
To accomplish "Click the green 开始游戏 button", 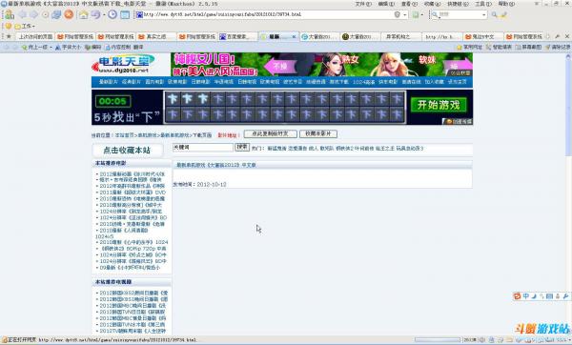I will point(439,105).
